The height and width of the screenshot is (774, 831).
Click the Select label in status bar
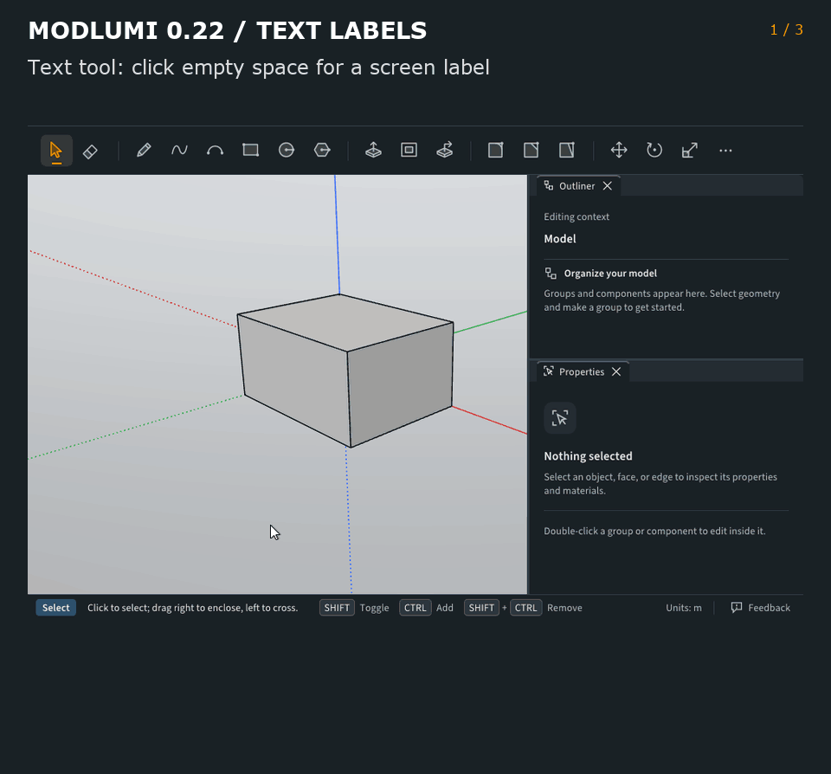[55, 608]
